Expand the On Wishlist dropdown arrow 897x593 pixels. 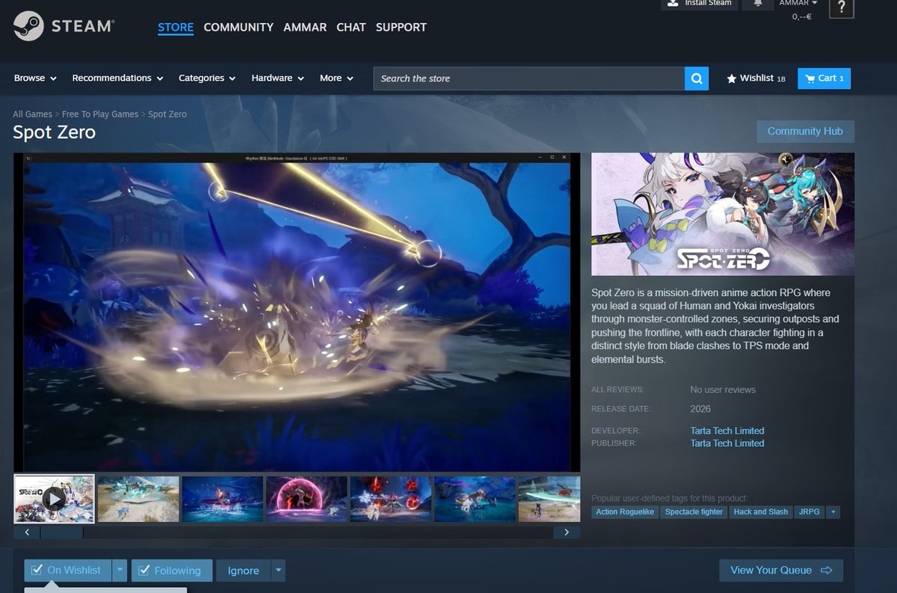[x=120, y=570]
